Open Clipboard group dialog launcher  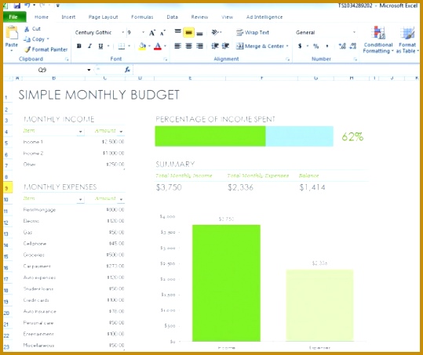tap(67, 60)
